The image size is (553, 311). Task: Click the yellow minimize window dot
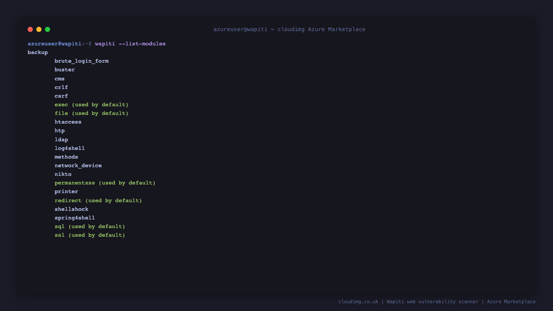pos(39,29)
